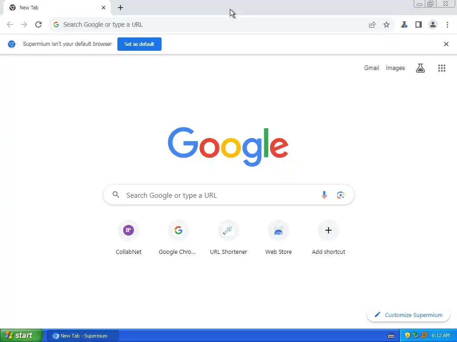Close the New Tab tab
The image size is (457, 342).
click(104, 8)
